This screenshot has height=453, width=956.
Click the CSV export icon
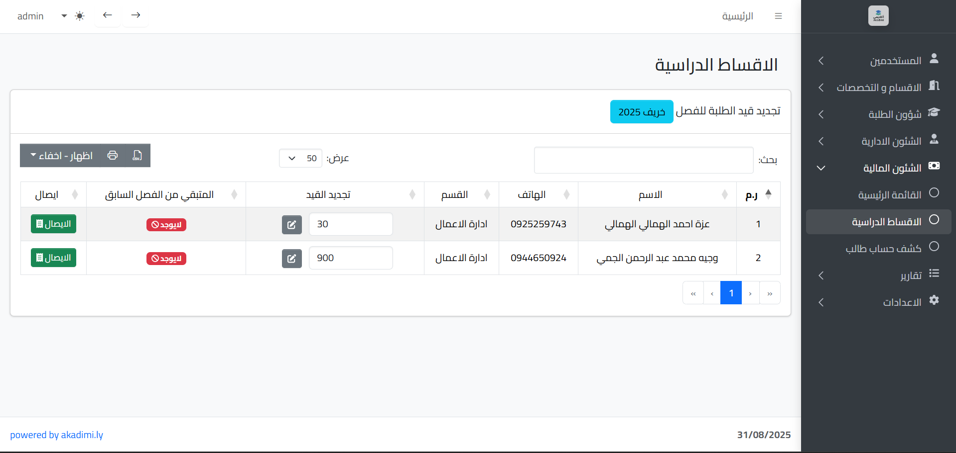click(x=137, y=156)
